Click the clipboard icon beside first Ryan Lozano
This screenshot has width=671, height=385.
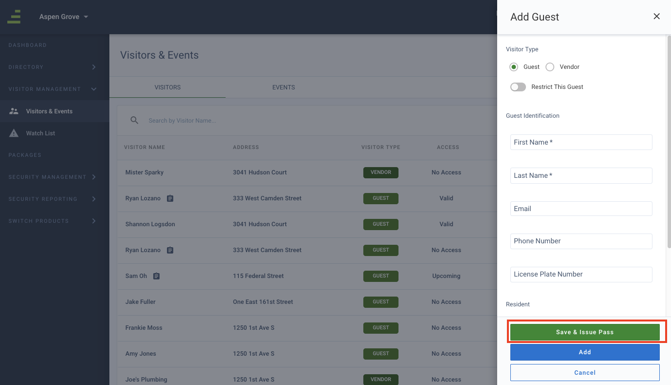(x=170, y=198)
